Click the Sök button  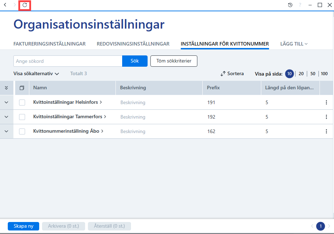[x=135, y=61]
